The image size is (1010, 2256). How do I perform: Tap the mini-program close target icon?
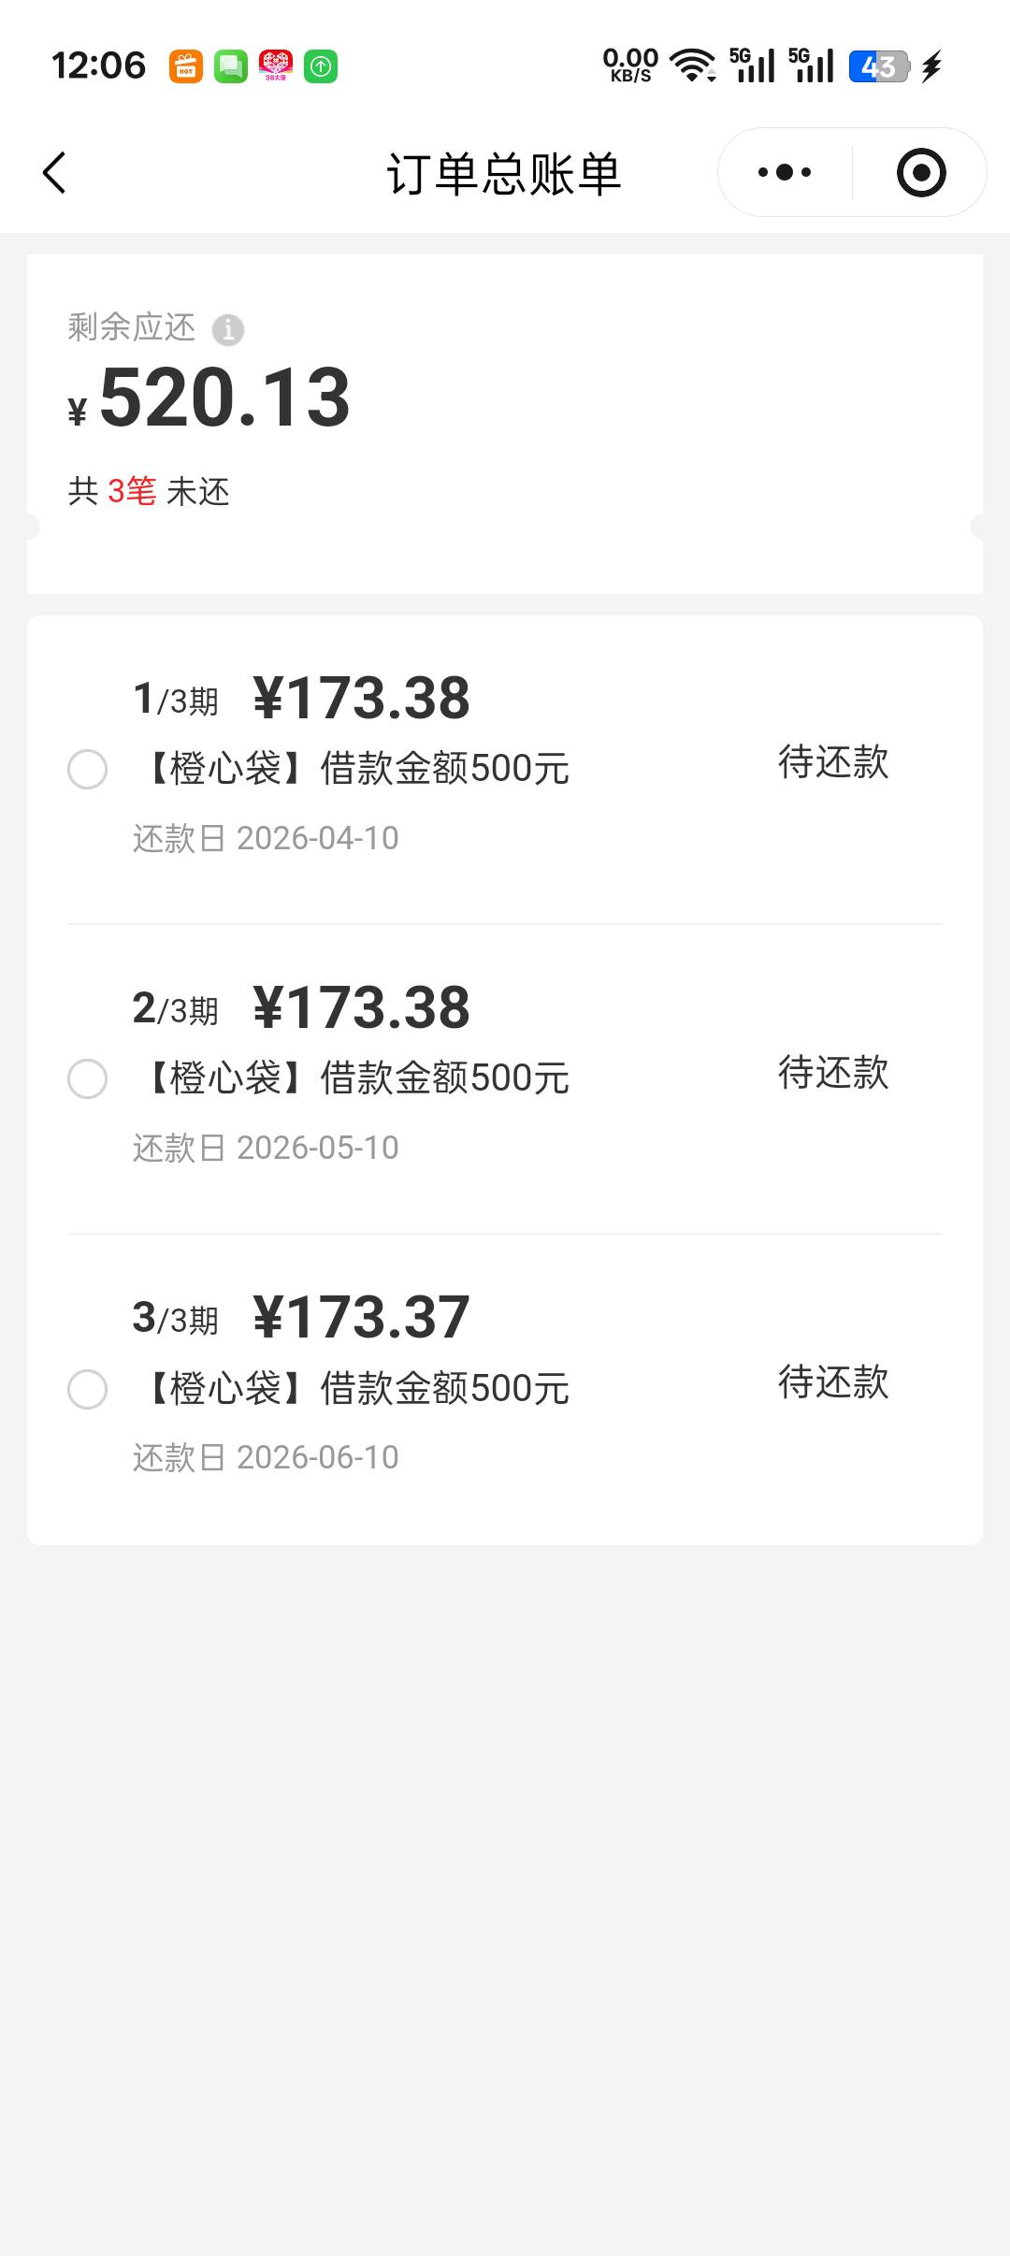tap(920, 172)
